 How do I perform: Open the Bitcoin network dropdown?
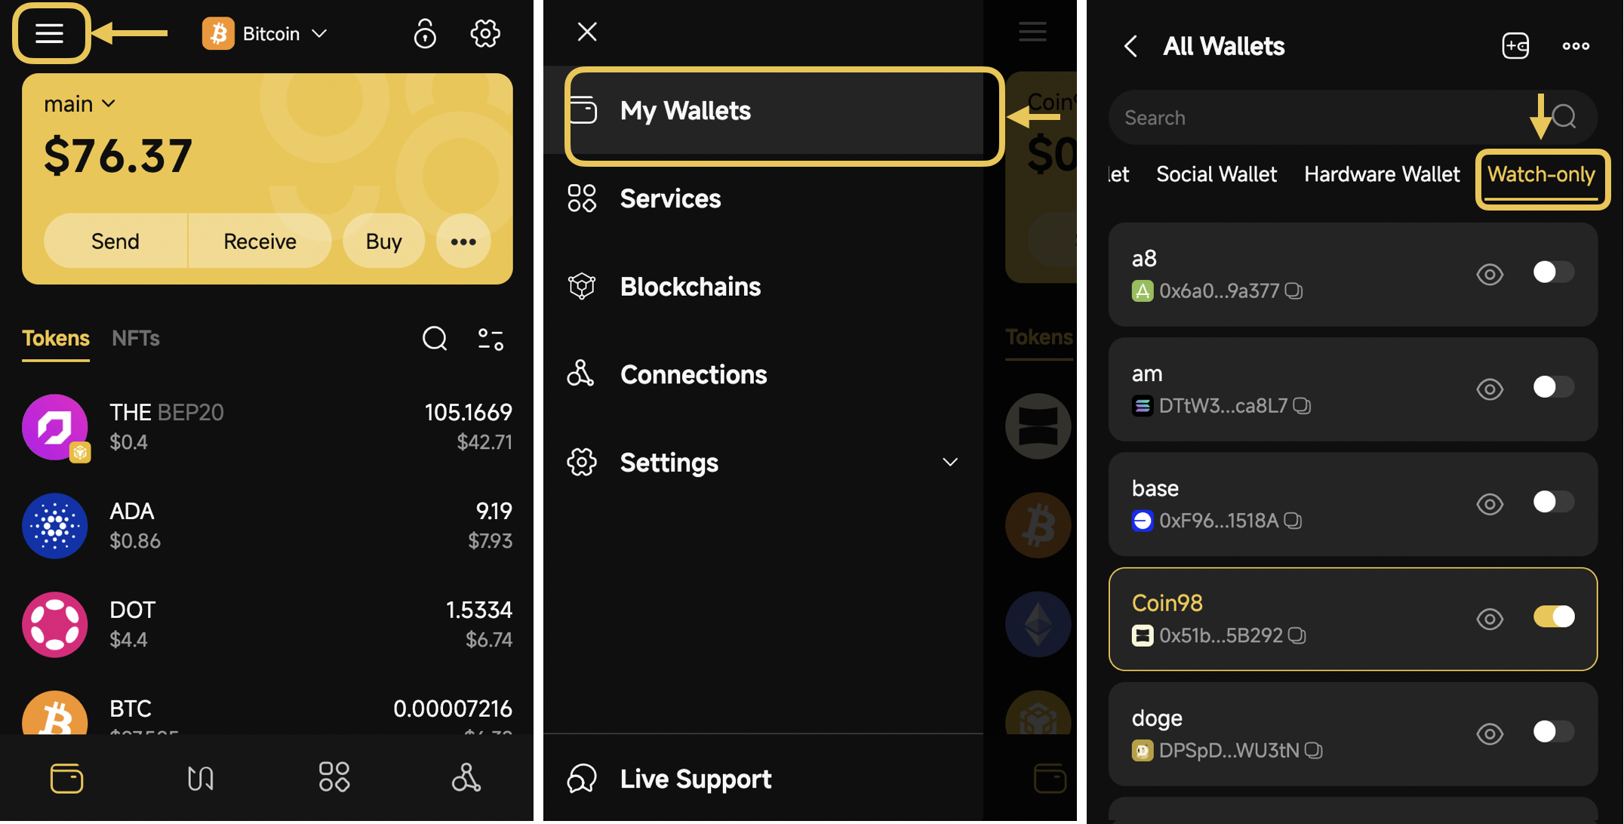click(266, 33)
